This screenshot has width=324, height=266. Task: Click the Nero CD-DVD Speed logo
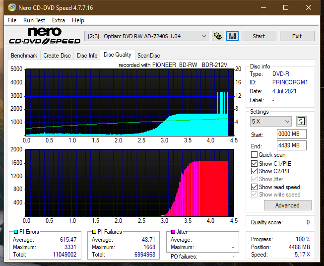click(45, 36)
